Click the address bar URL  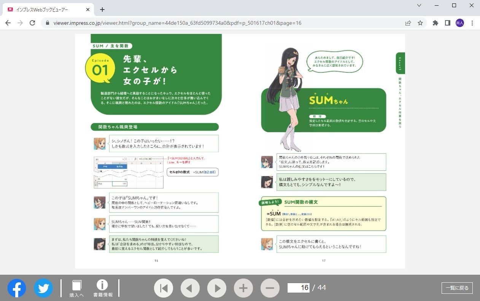(x=177, y=23)
